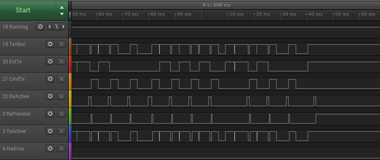380x160 pixels.
Task: Open settings gear for 20 EvtTx channel
Action: pos(50,61)
